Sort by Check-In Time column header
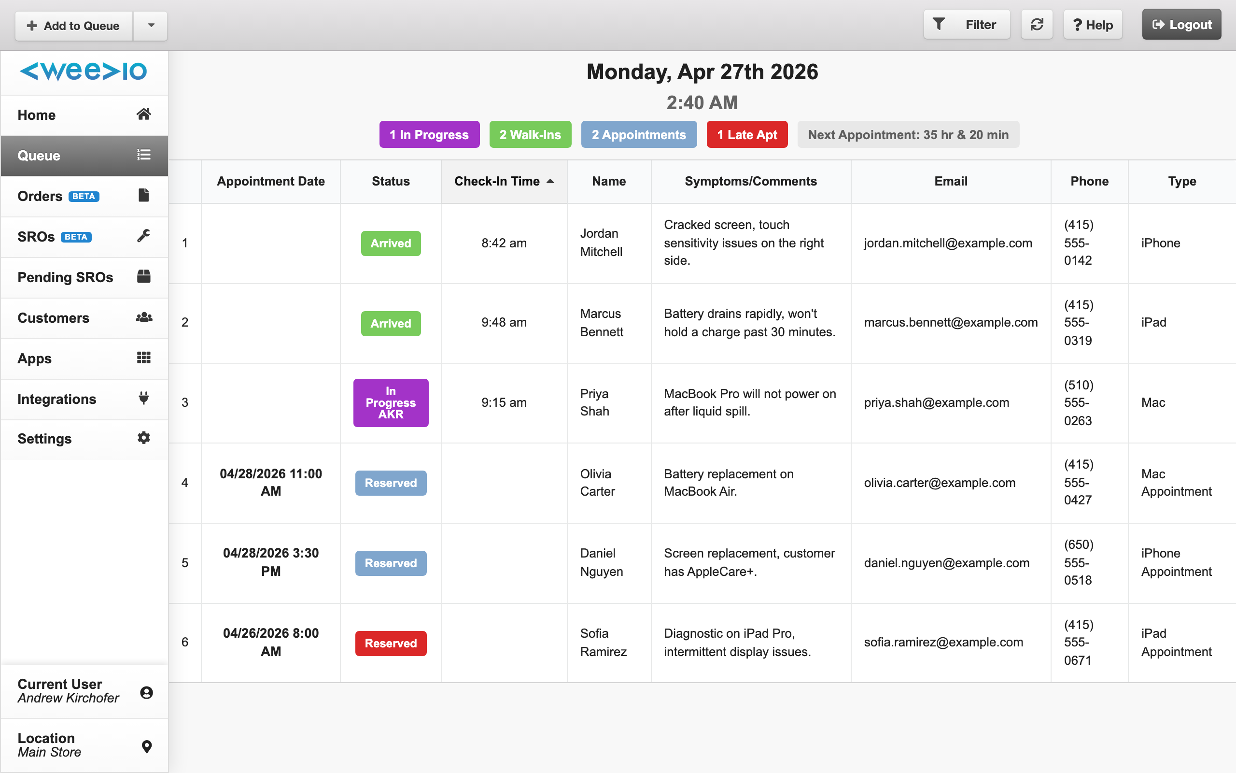The image size is (1236, 773). click(x=504, y=182)
